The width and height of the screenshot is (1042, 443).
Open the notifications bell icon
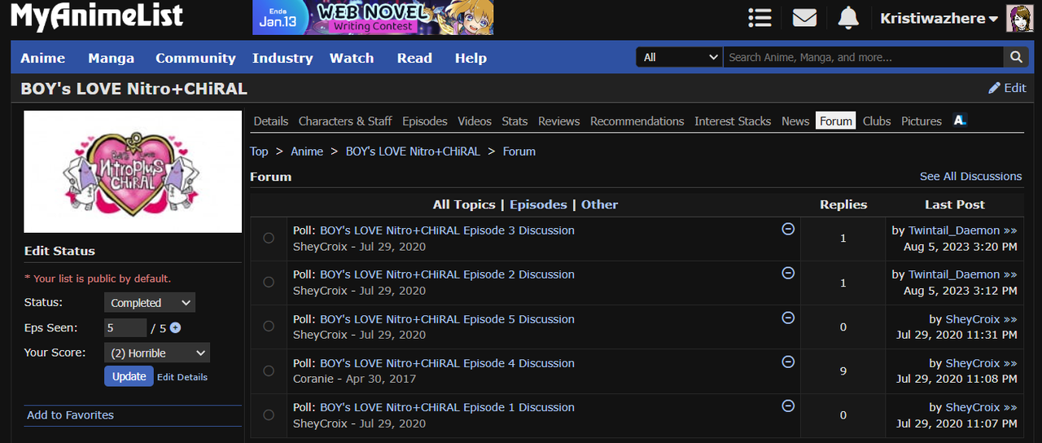click(x=848, y=18)
